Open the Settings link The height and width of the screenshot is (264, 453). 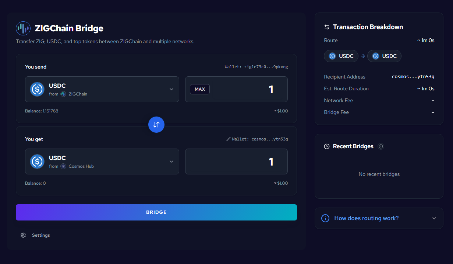tap(40, 235)
